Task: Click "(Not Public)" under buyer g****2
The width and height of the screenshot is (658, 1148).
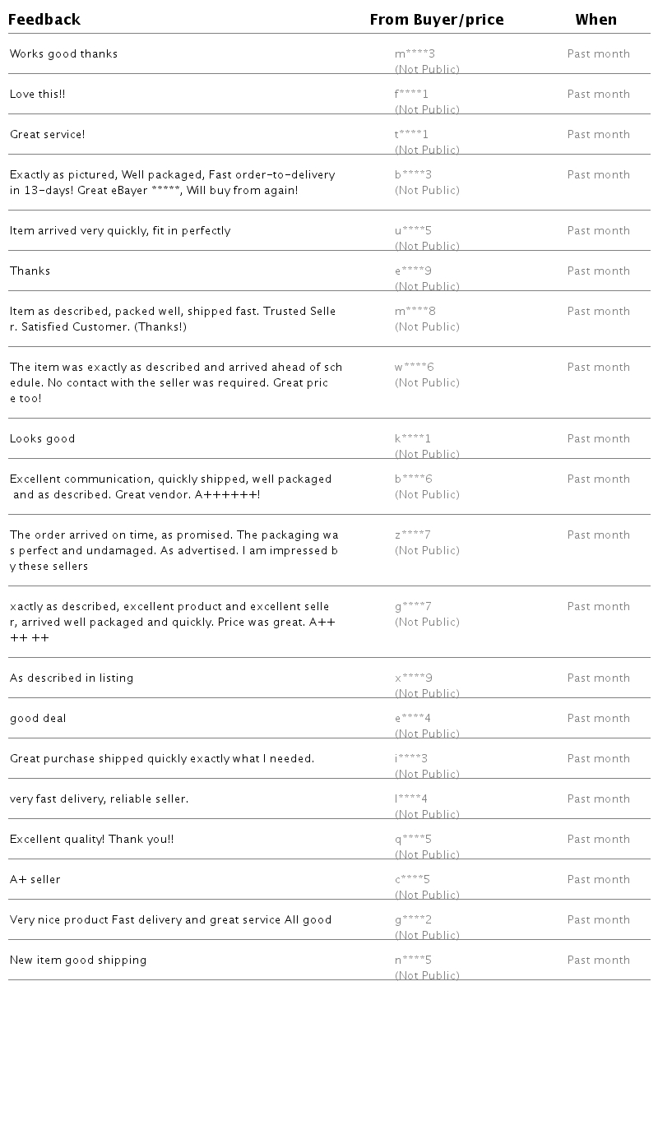Action: pyautogui.click(x=427, y=935)
